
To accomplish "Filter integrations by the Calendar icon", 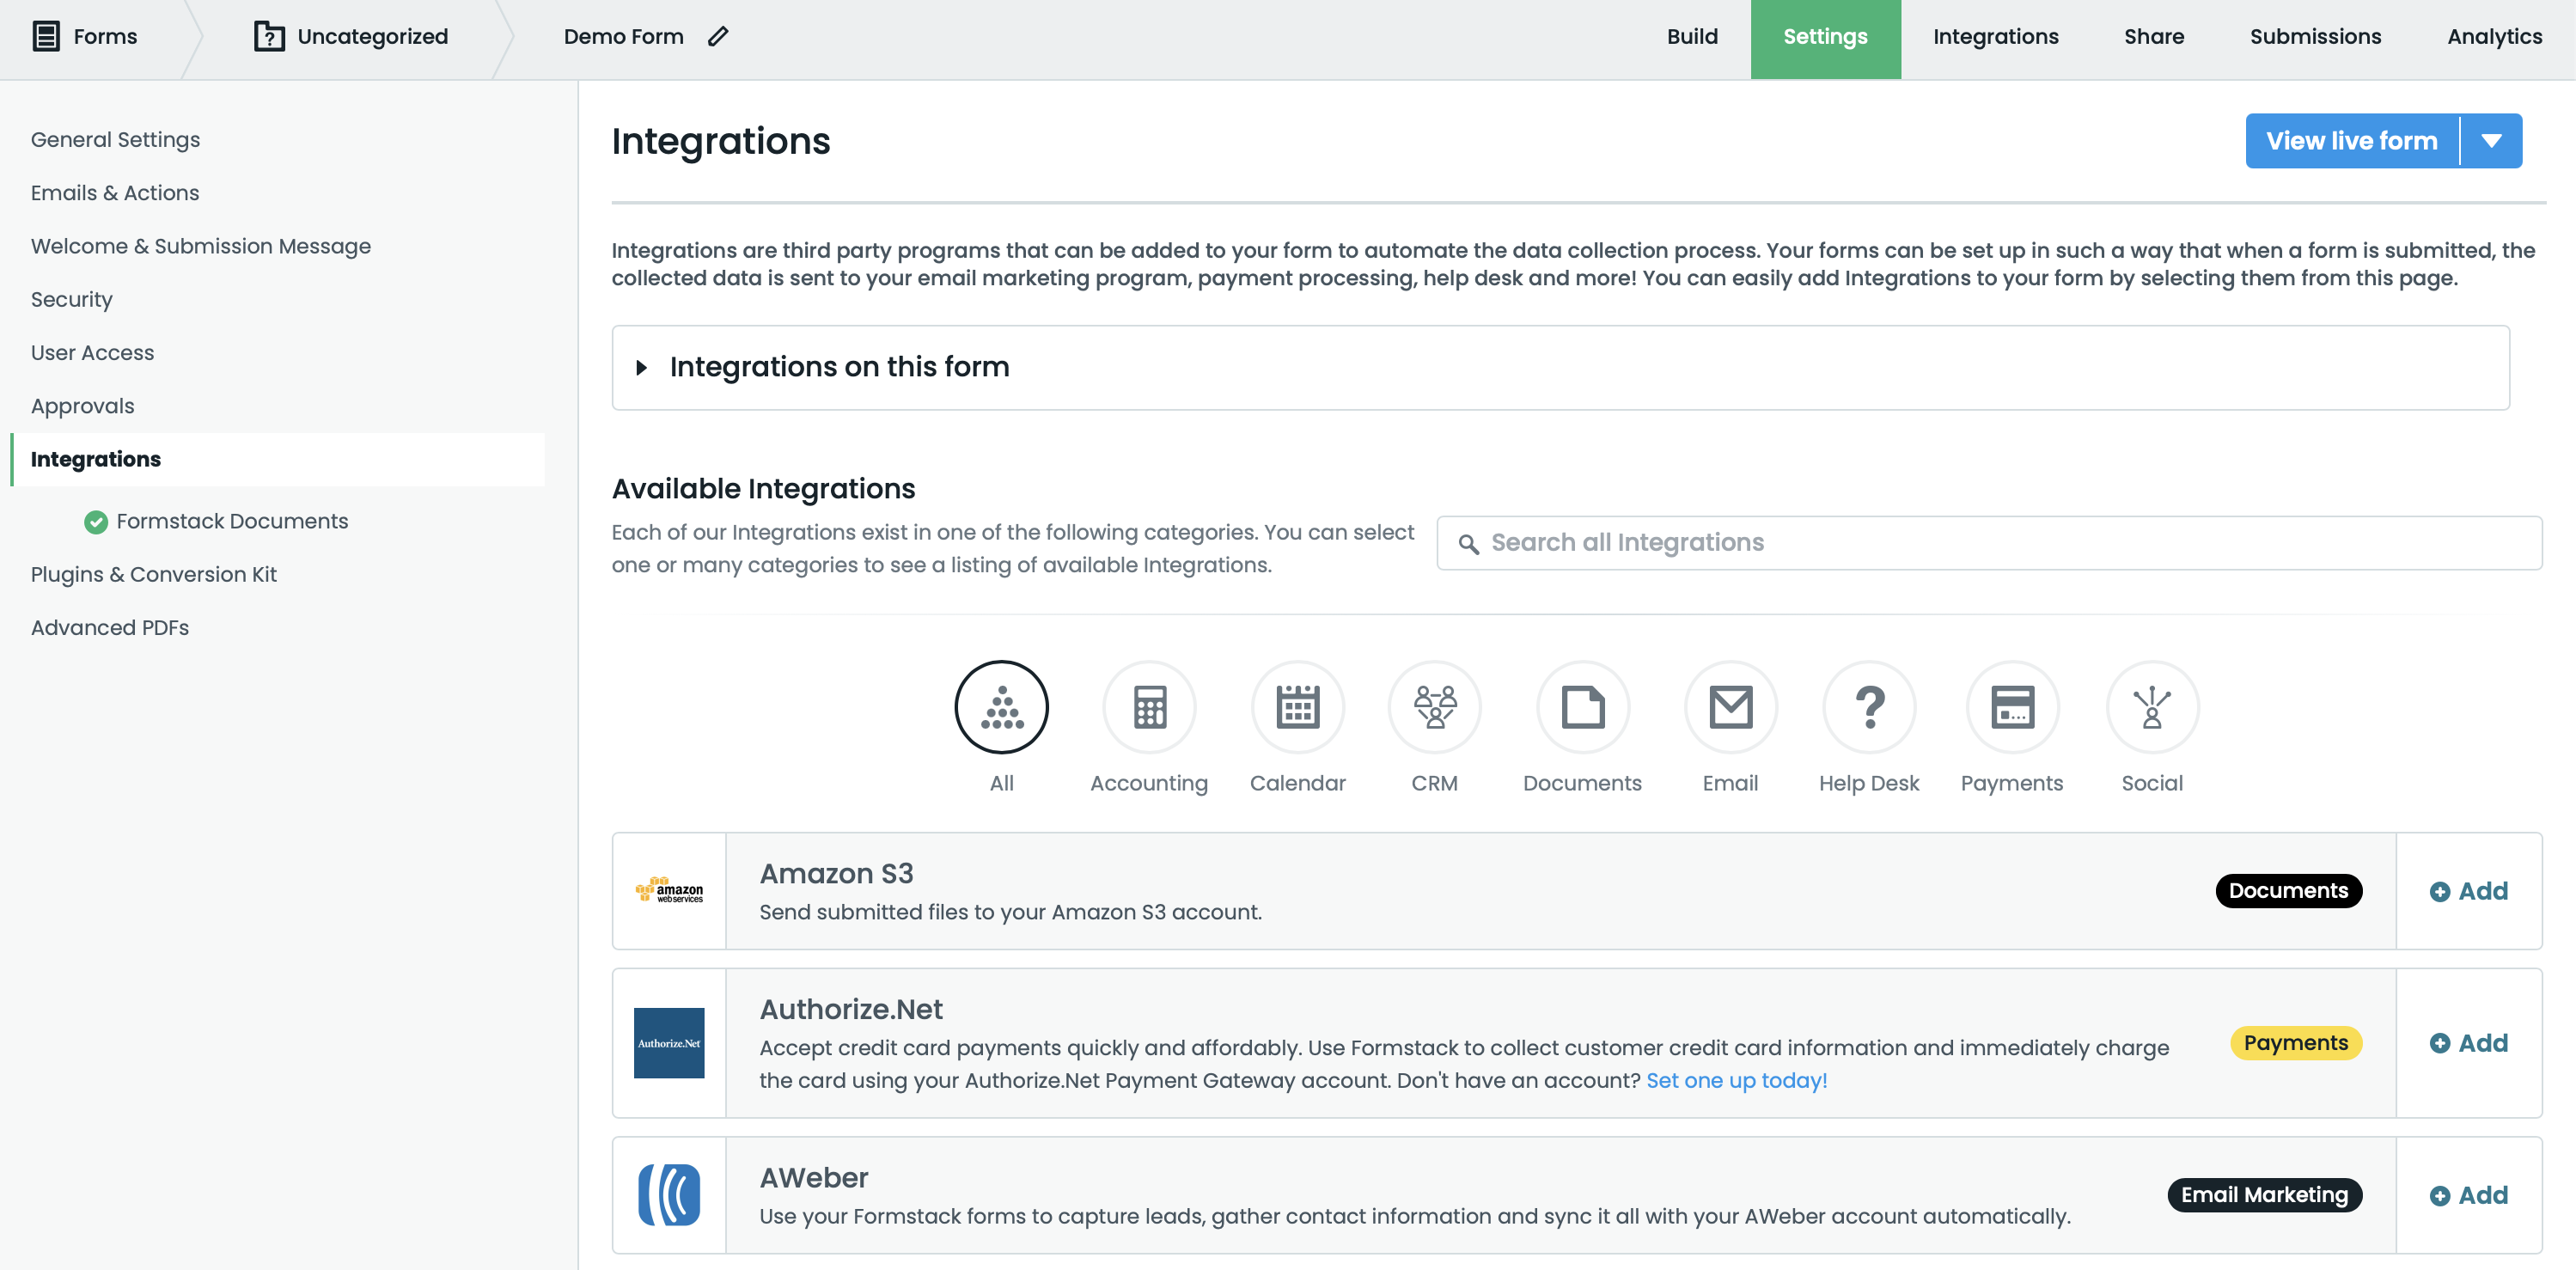I will pyautogui.click(x=1297, y=707).
